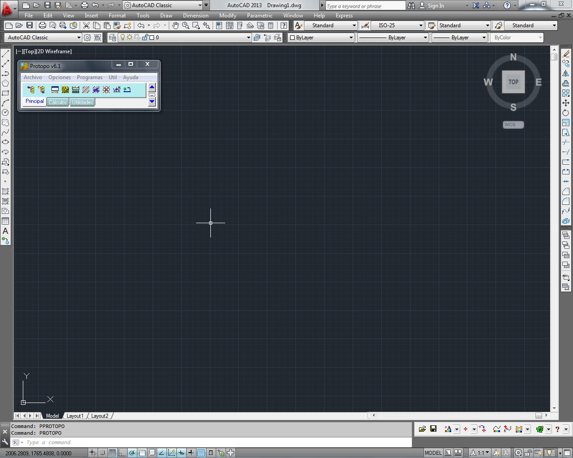This screenshot has width=573, height=458.
Task: Click the Plot printer icon
Action: 43,25
